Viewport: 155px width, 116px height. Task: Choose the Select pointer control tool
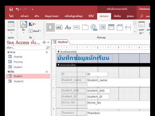[x=50, y=27]
